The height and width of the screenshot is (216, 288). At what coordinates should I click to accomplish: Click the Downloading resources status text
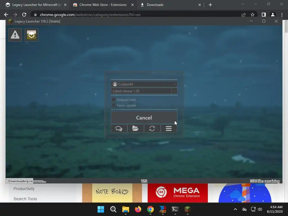tap(27, 181)
